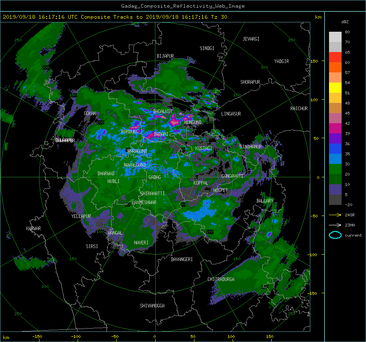Select the SHORAPUR label
The width and height of the screenshot is (366, 342).
click(x=250, y=82)
